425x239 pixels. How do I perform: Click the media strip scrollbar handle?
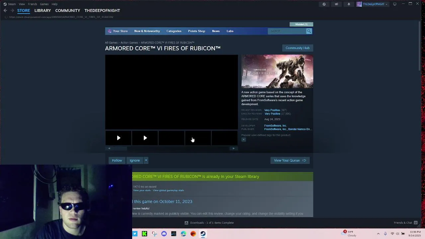pos(120,148)
